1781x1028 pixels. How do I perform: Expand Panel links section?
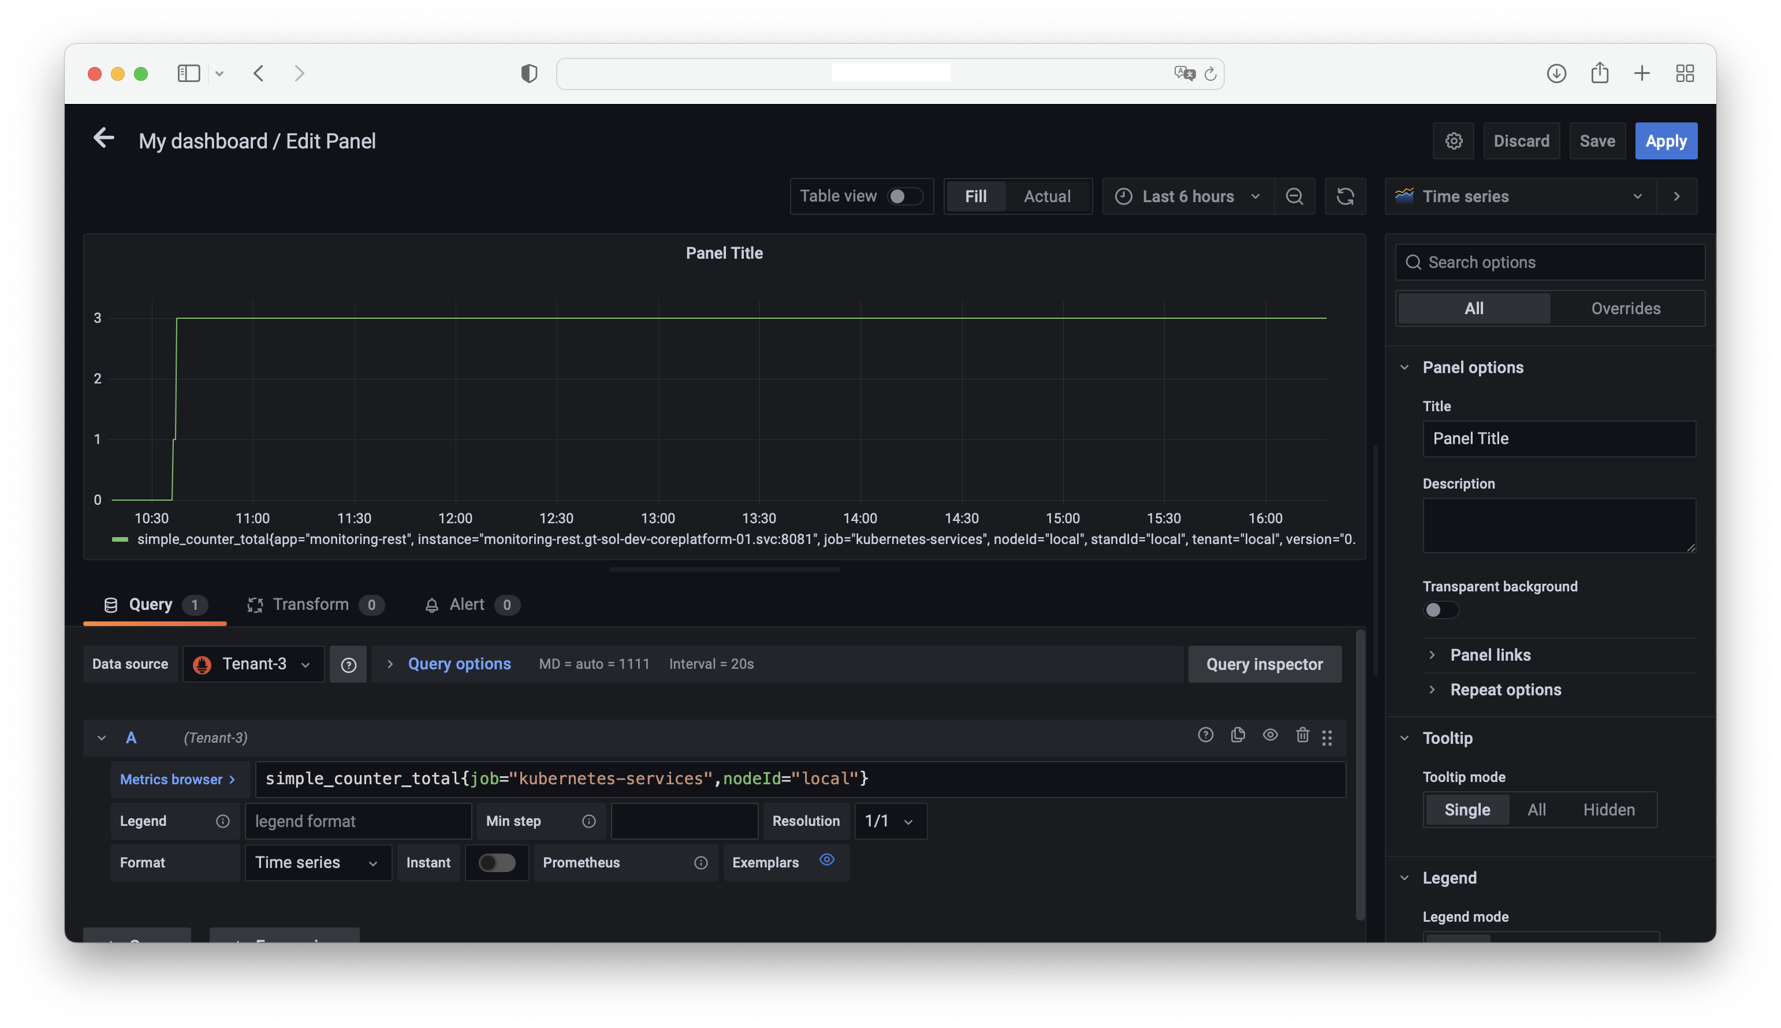pyautogui.click(x=1490, y=655)
